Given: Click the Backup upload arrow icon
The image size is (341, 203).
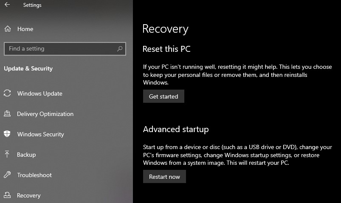Looking at the screenshot, I should click(7, 155).
